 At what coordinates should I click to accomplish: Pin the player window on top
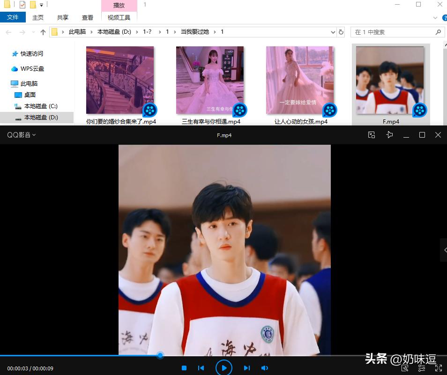[389, 135]
